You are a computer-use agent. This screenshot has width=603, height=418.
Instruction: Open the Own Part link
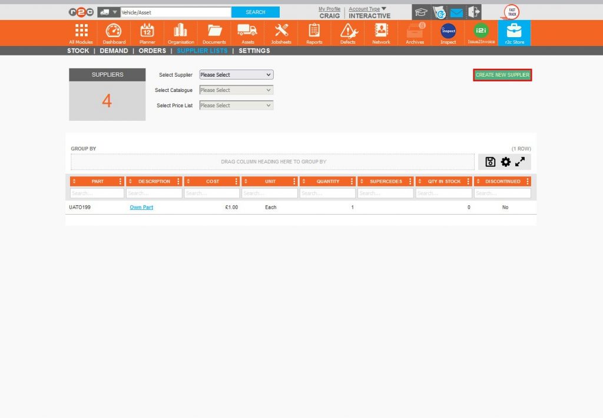tap(141, 208)
